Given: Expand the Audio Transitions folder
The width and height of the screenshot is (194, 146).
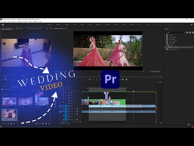Looking at the screenshot, I should coord(165,41).
